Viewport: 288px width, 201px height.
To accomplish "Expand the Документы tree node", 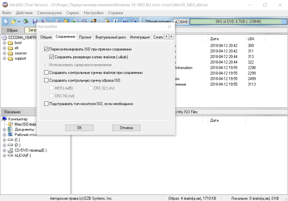I will pos(4,129).
